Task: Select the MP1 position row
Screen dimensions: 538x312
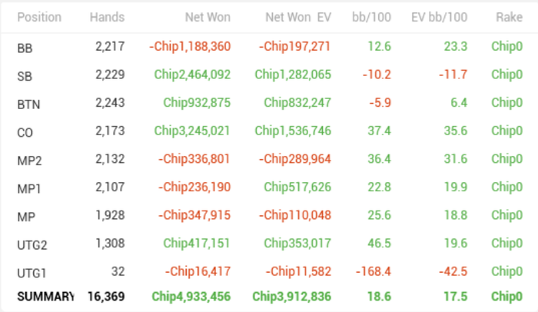Action: (28, 188)
